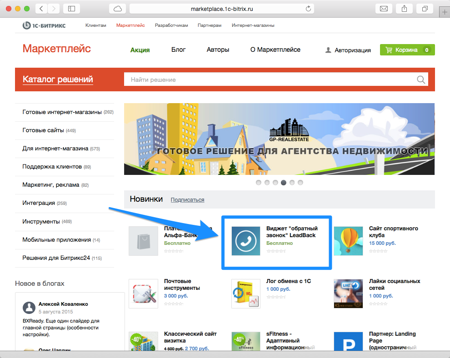The width and height of the screenshot is (450, 358).
Task: Click the 1С-Битрикс logo
Action: click(44, 25)
